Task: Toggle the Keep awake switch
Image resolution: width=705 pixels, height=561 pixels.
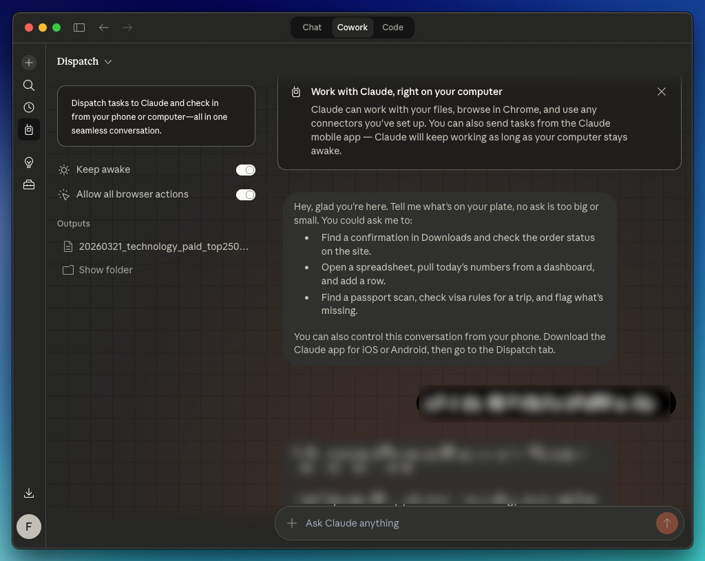Action: pyautogui.click(x=246, y=170)
